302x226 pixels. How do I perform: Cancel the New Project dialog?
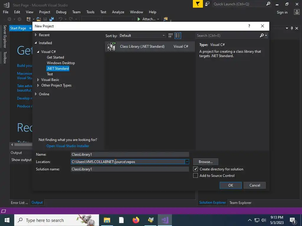click(x=255, y=185)
